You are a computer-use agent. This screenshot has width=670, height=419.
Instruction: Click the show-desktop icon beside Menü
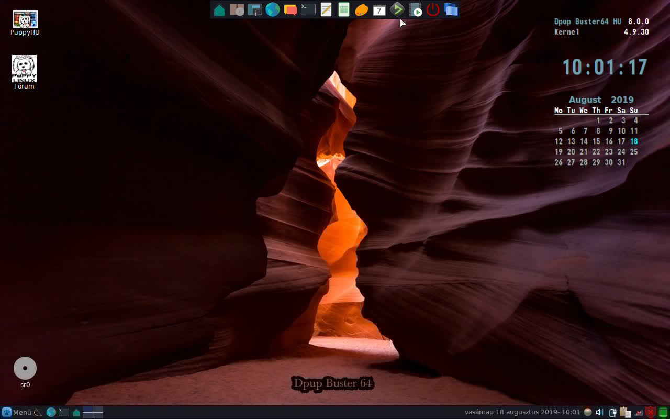pyautogui.click(x=38, y=412)
